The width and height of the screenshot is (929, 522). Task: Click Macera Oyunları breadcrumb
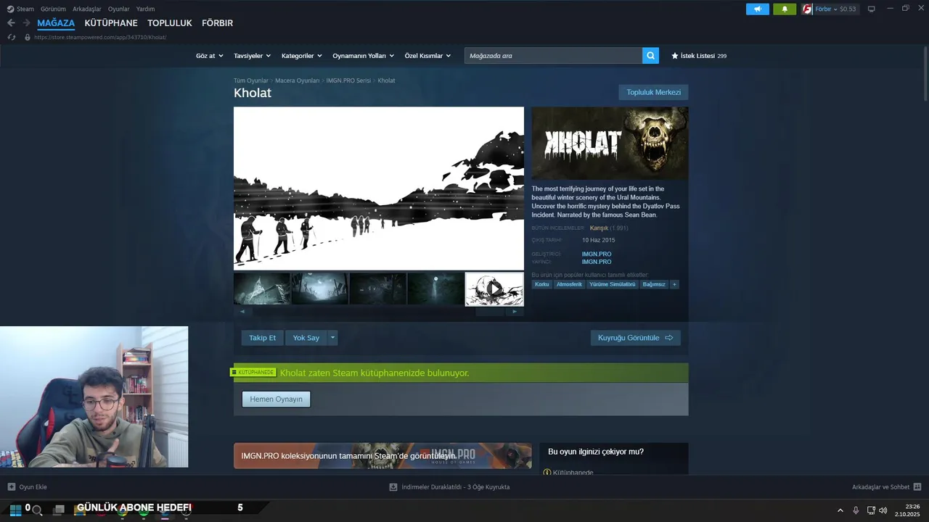coord(298,80)
